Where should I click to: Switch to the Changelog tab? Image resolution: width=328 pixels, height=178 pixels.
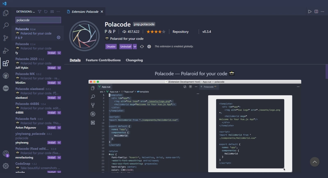pyautogui.click(x=134, y=60)
